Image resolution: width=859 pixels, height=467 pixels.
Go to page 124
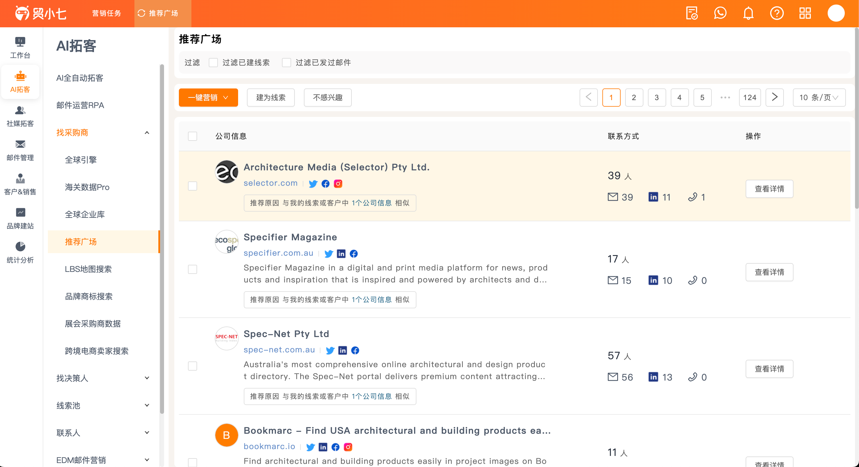tap(750, 97)
